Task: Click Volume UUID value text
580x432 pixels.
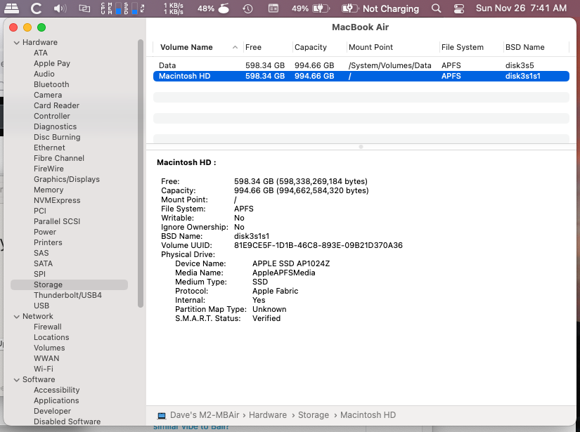Action: point(318,245)
